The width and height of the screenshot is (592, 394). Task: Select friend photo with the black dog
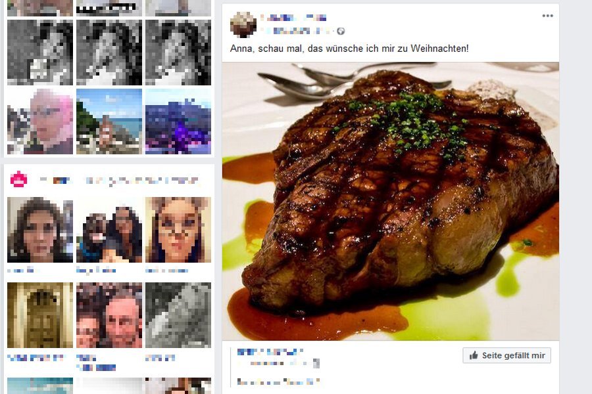pyautogui.click(x=109, y=230)
